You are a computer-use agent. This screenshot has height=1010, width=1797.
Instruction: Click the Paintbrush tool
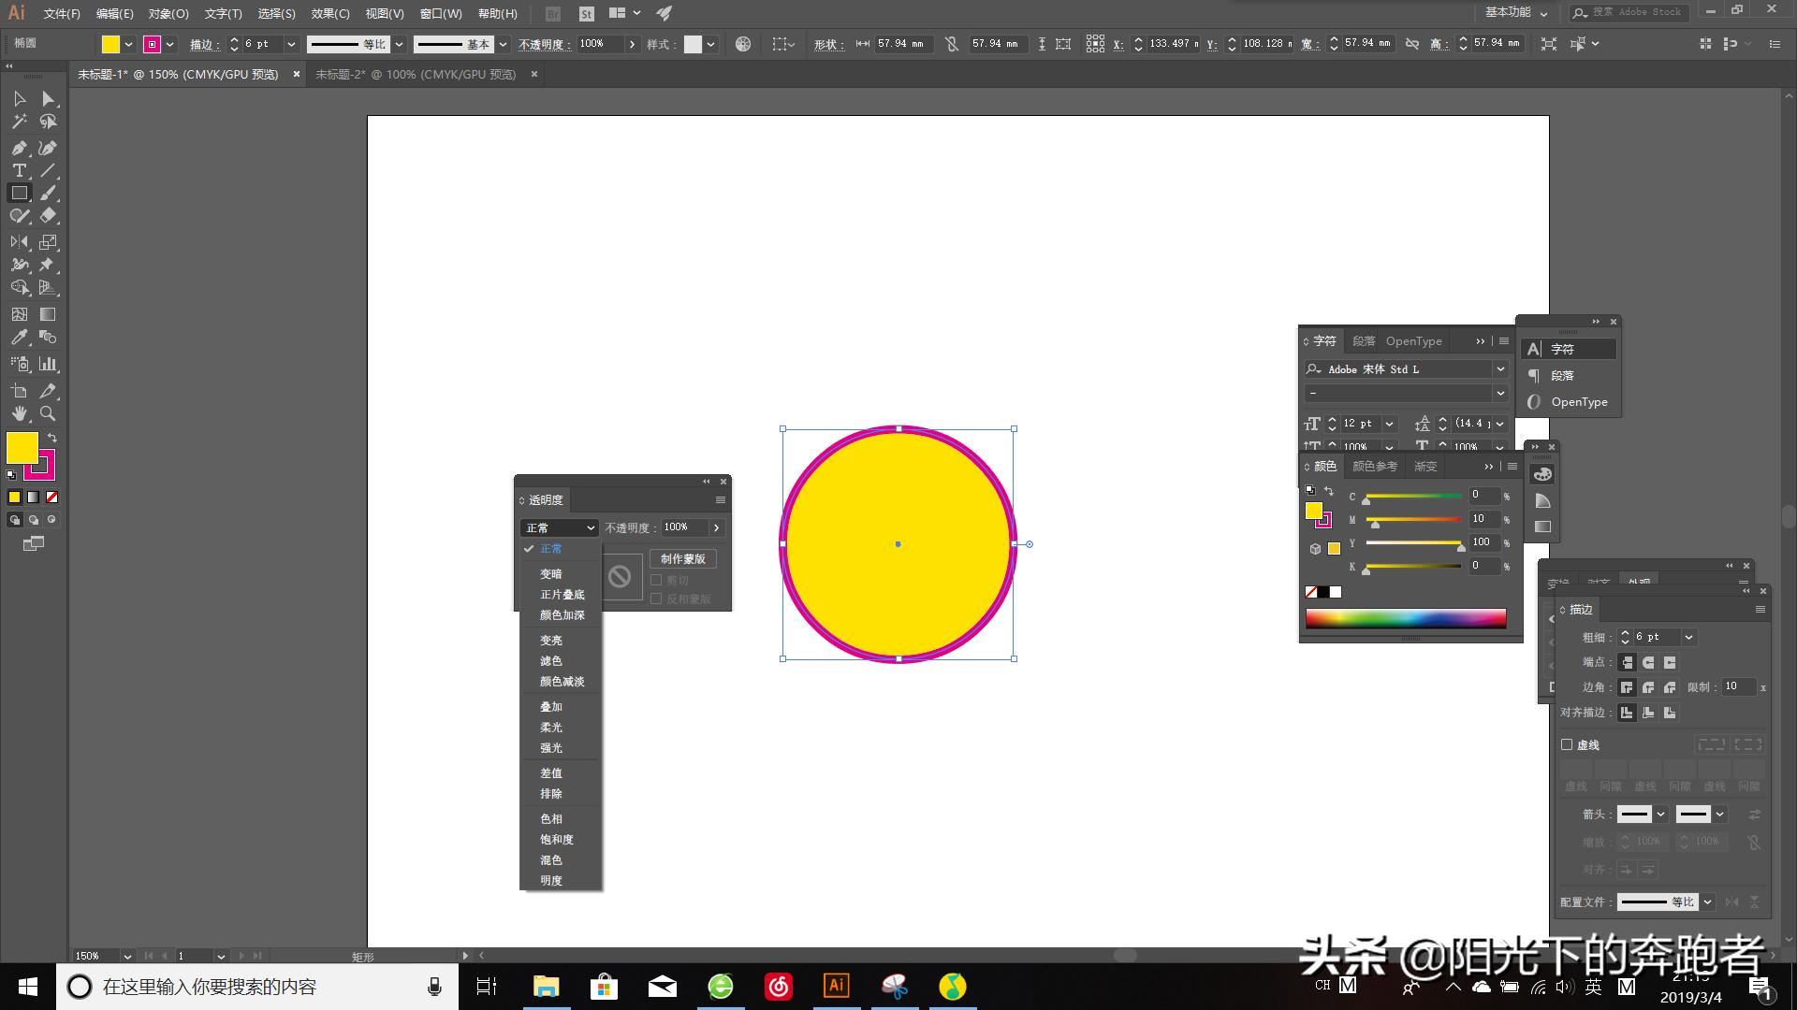(x=48, y=194)
